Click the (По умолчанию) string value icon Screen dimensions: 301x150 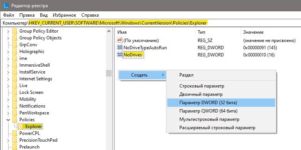119,41
